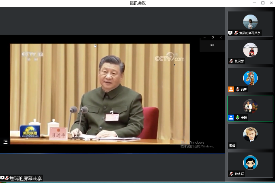Click the screen-share icon in the top participant tile
Image resolution: width=275 pixels, height=183 pixels.
[230, 33]
